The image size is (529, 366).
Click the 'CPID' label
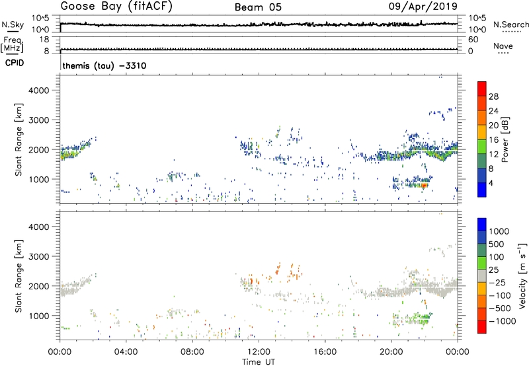click(15, 63)
